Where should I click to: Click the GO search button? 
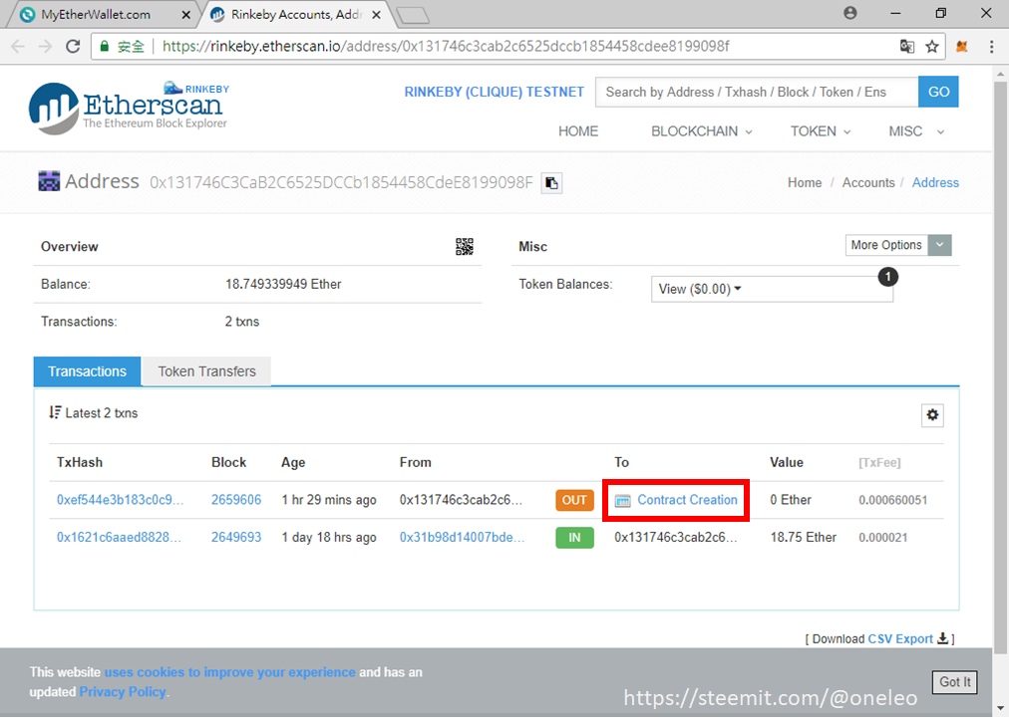pyautogui.click(x=938, y=92)
